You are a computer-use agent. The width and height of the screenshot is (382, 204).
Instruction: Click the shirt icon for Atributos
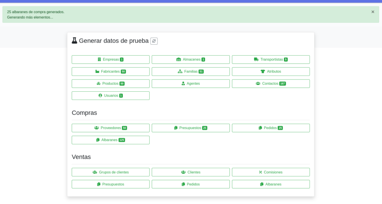click(263, 72)
